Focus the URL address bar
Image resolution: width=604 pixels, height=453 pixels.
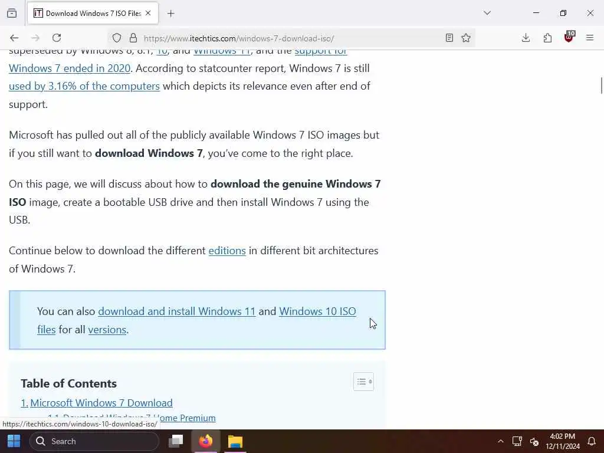click(x=291, y=38)
